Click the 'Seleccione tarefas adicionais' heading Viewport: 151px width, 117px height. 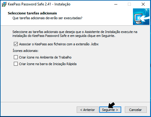pyautogui.click(x=32, y=13)
